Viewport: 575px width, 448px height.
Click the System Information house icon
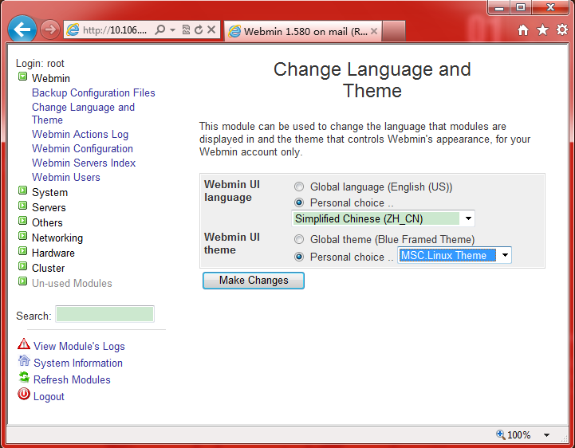click(x=24, y=361)
